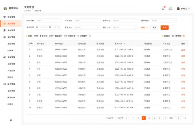194x129 pixels.
Task: Click the 数据看板 dashboard icon
Action: tap(5, 17)
